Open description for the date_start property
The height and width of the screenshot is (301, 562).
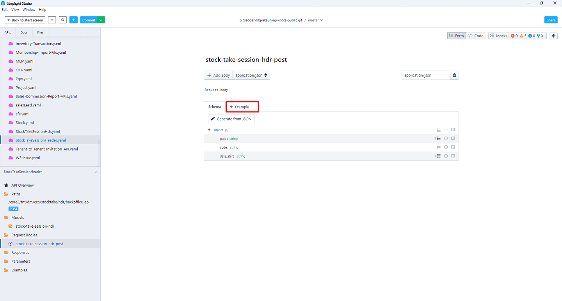pos(453,156)
